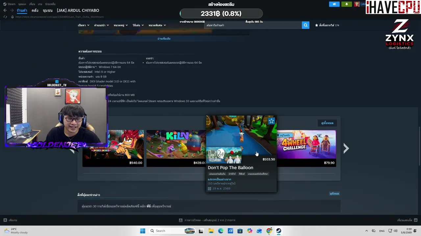Viewport: 421px width, 236px height.
Task: Open Outlook on the taskbar
Action: point(260,231)
